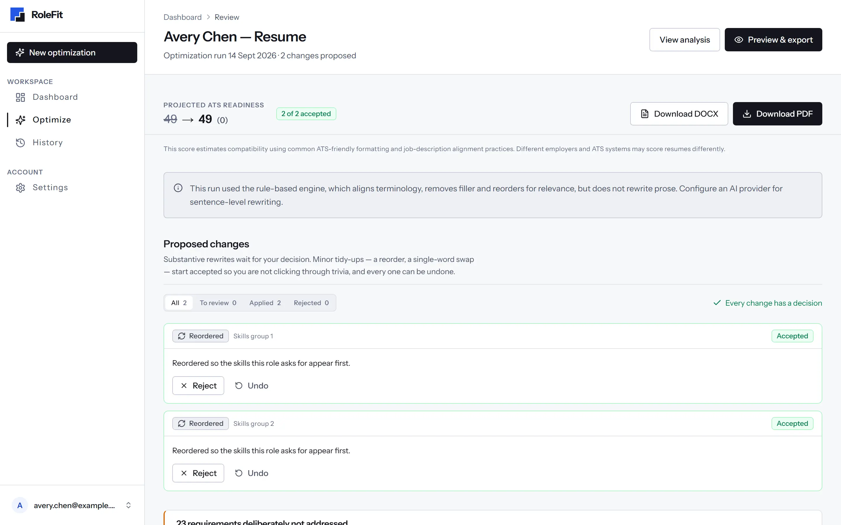The height and width of the screenshot is (525, 841).
Task: Undo the Skills group 1 decision
Action: [x=251, y=385]
